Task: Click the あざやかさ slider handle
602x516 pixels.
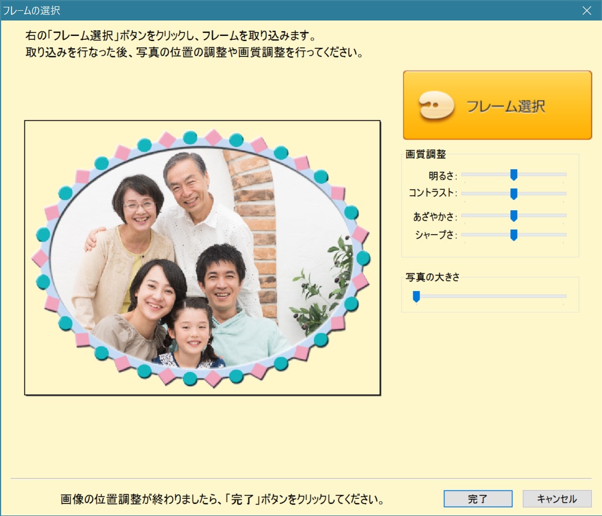Action: coord(514,216)
